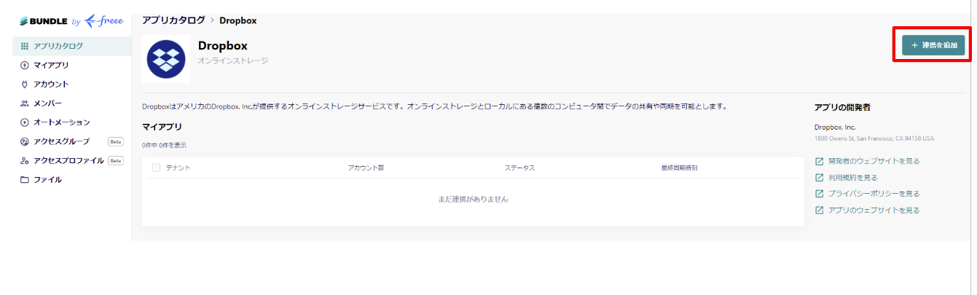Click the 最終同期時刻 column header
This screenshot has height=295, width=977.
[679, 168]
